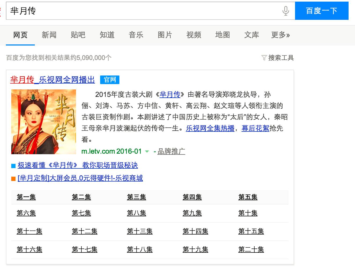Image resolution: width=355 pixels, height=272 pixels.
Task: Open episode 第八集
Action: [x=137, y=213]
